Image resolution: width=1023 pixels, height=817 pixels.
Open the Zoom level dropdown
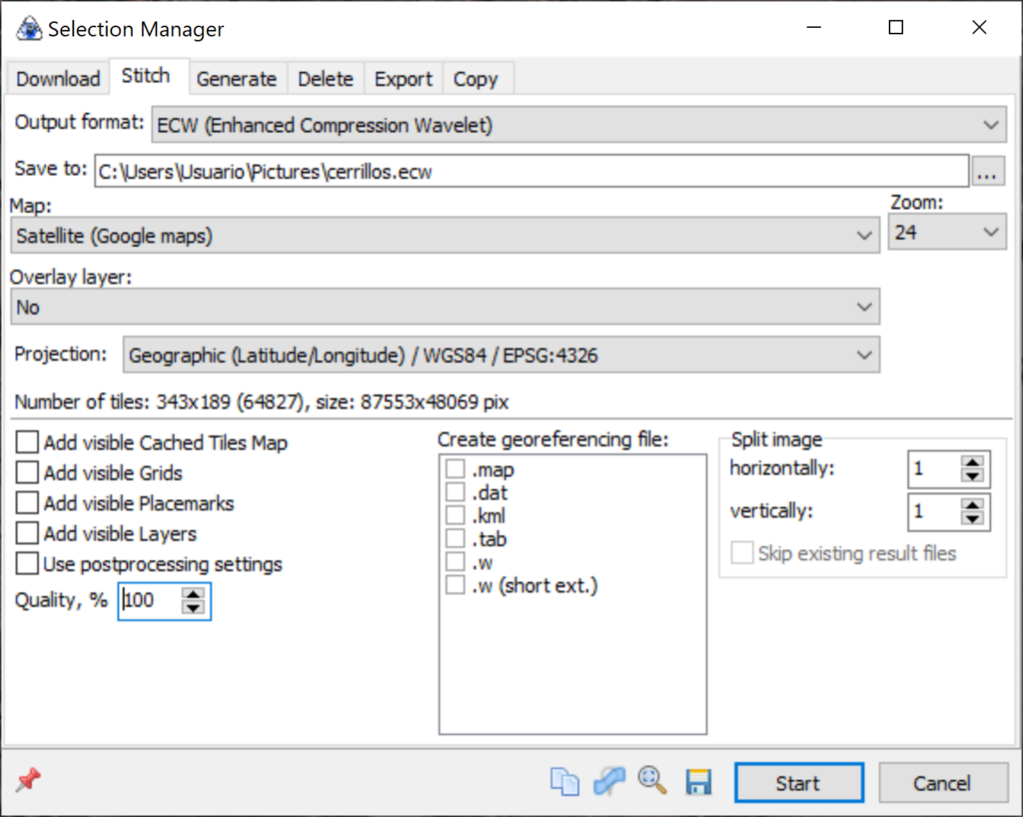[x=947, y=232]
